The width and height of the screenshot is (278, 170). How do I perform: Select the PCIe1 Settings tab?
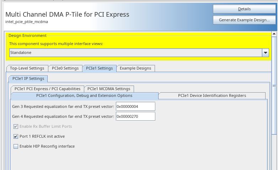(x=99, y=68)
